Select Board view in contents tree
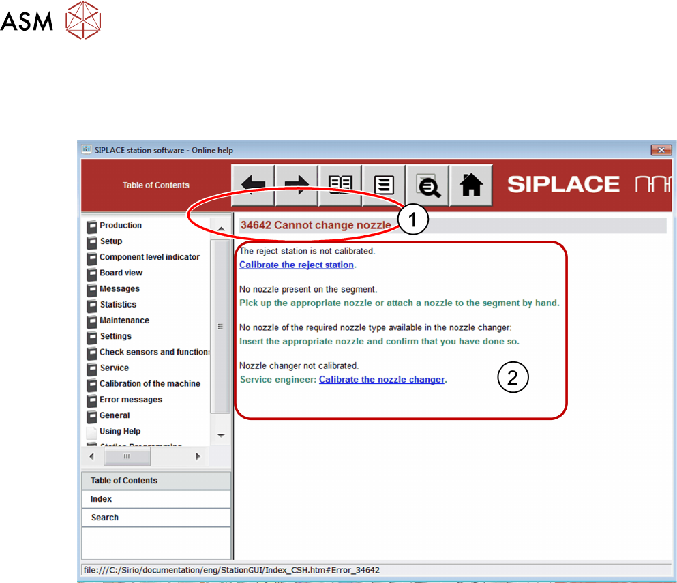Viewport: 677px width, 583px height. 121,273
